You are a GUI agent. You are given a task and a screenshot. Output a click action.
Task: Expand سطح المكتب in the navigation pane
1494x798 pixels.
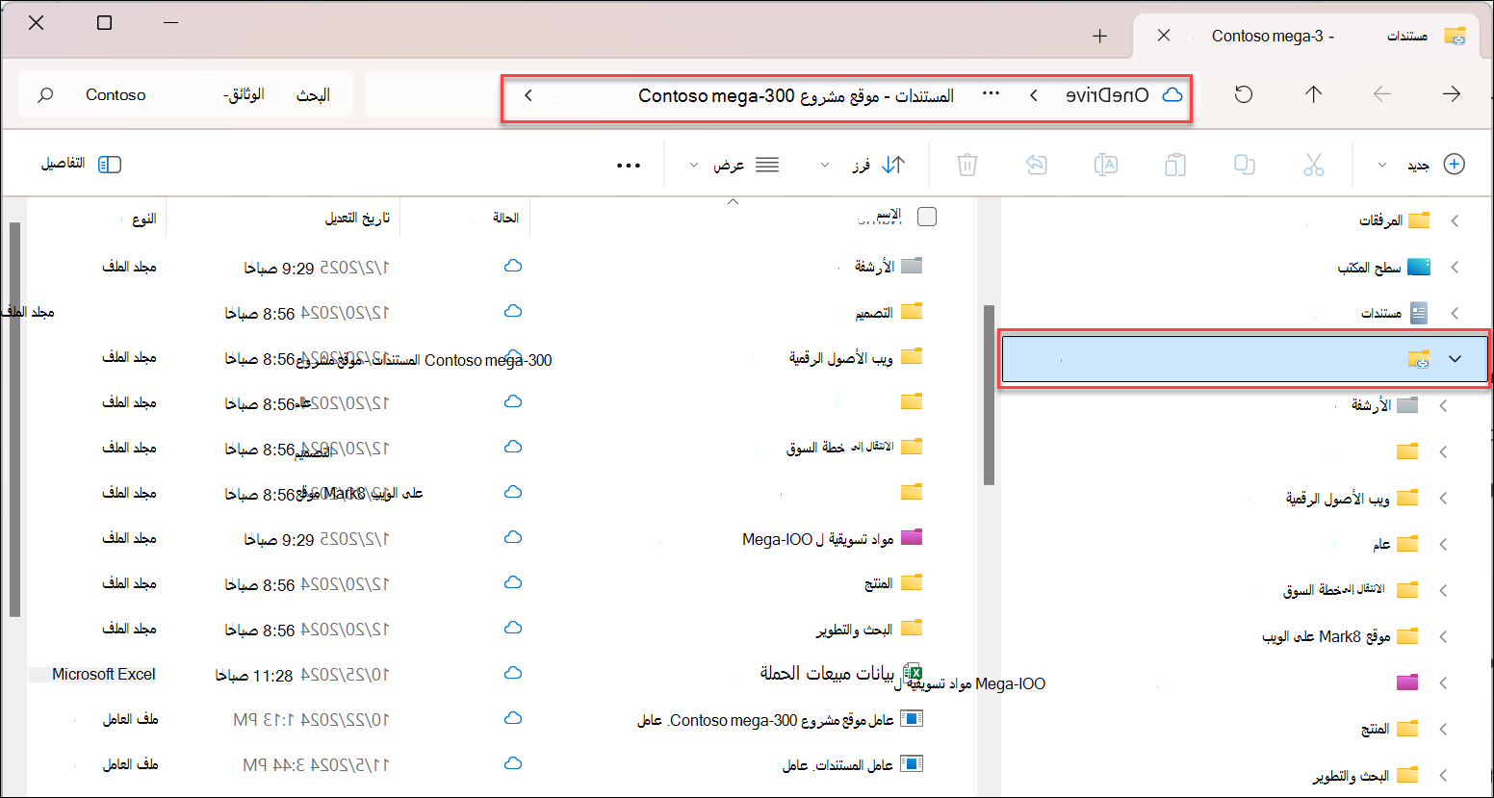point(1455,267)
